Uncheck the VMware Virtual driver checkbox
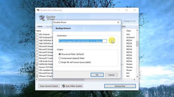 click(37, 76)
